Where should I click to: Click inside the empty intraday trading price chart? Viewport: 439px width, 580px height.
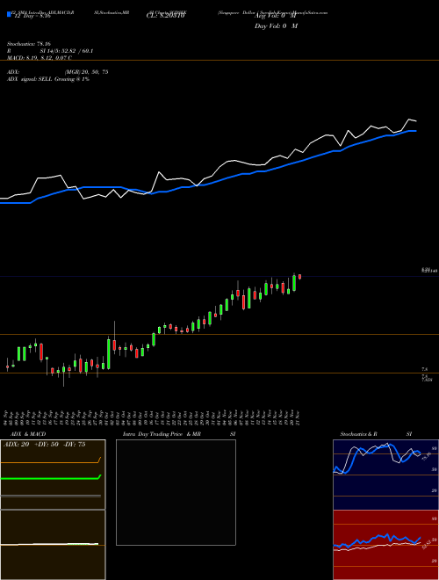176,492
